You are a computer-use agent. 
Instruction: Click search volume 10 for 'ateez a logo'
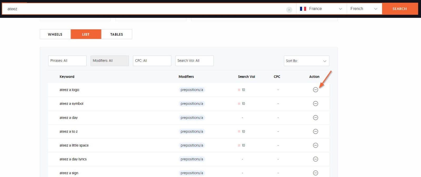(x=243, y=90)
